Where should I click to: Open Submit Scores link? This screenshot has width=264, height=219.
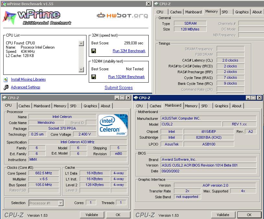click(x=119, y=87)
